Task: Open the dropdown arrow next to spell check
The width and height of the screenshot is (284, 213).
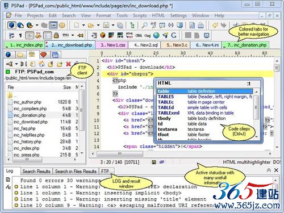Action: pos(73,35)
